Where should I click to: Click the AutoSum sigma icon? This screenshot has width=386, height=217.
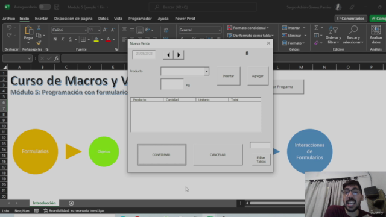[316, 28]
